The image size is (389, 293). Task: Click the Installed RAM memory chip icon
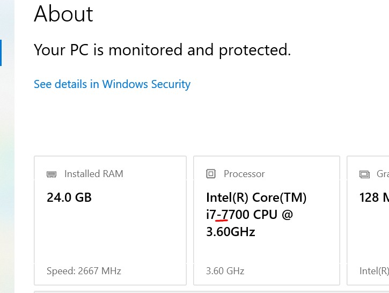(x=52, y=174)
